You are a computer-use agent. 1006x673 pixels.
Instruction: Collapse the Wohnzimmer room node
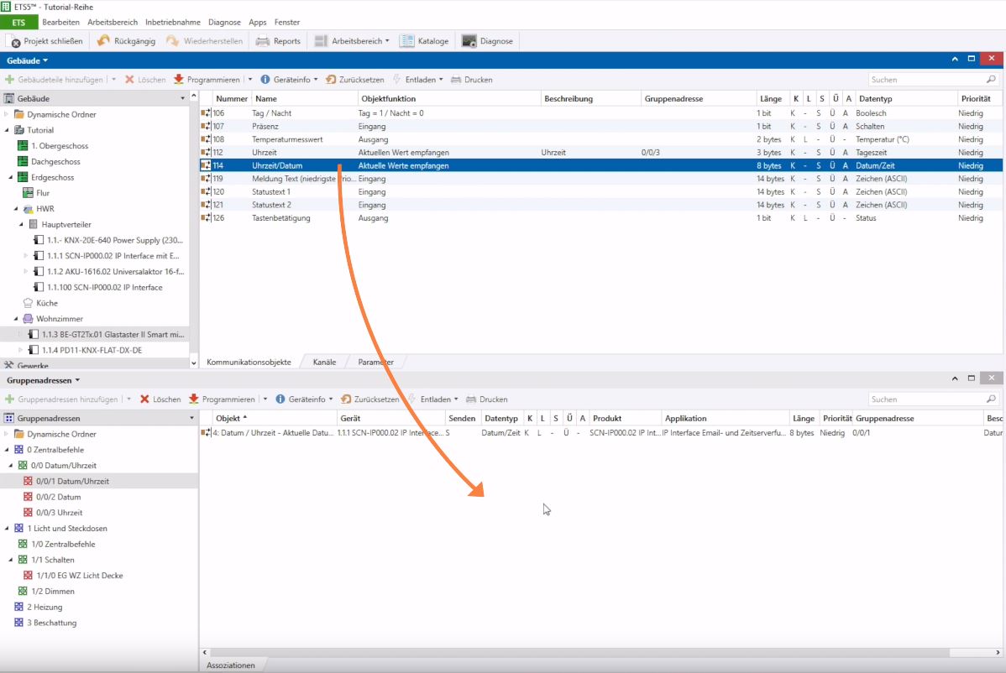(x=16, y=319)
